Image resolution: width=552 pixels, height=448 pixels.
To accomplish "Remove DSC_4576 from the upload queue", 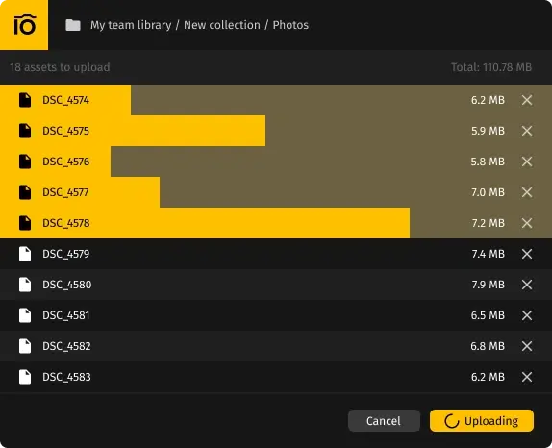I will (x=527, y=162).
